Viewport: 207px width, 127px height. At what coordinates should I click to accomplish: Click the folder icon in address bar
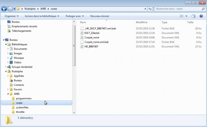point(19,9)
